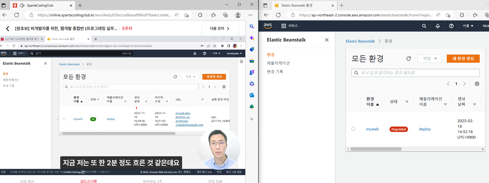Click the 새 환경 생성 button on the right
The height and width of the screenshot is (183, 489).
(463, 59)
